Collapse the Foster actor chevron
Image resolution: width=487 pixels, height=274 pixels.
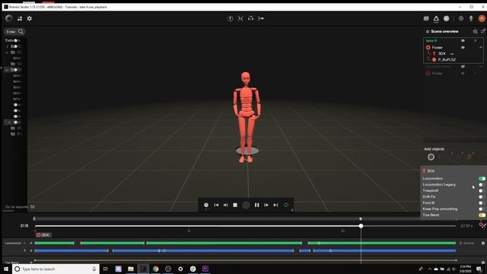click(481, 47)
